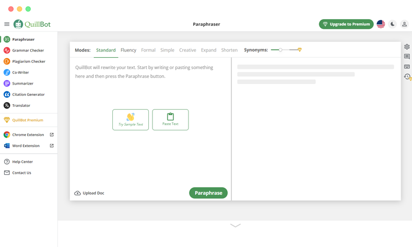The height and width of the screenshot is (247, 412).
Task: Expand the bottom chevron panel
Action: [x=235, y=225]
